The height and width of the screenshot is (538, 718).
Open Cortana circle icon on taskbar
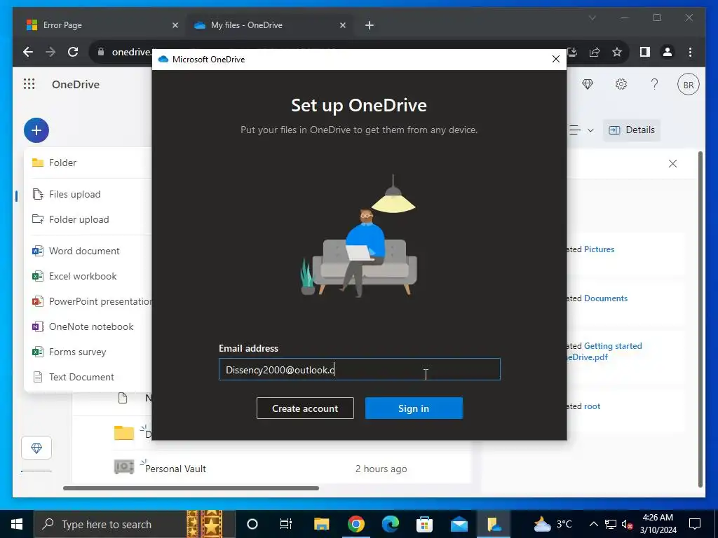click(252, 524)
